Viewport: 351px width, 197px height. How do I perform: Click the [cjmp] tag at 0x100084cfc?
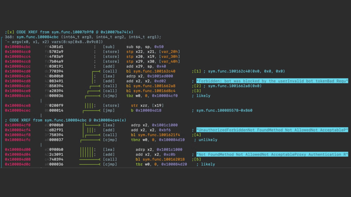pos(110,140)
